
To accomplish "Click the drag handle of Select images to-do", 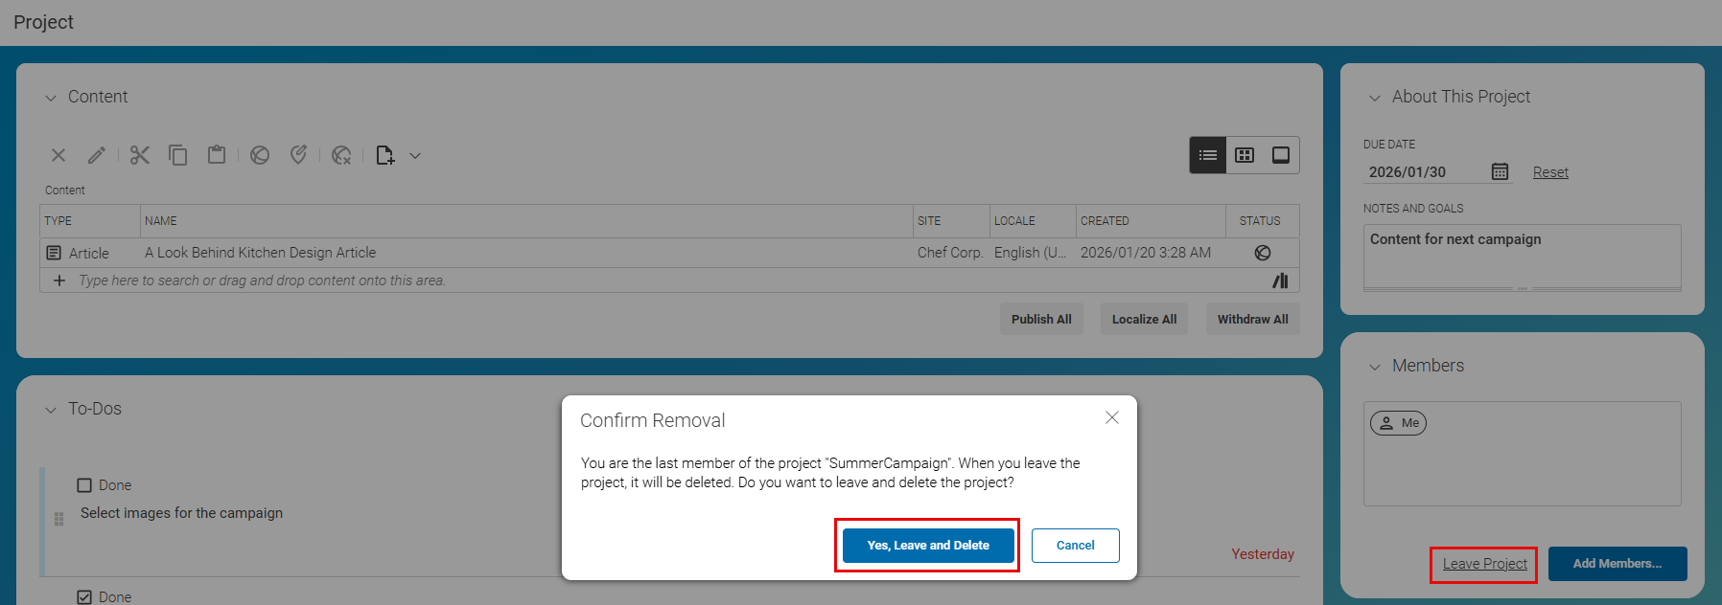I will point(58,519).
